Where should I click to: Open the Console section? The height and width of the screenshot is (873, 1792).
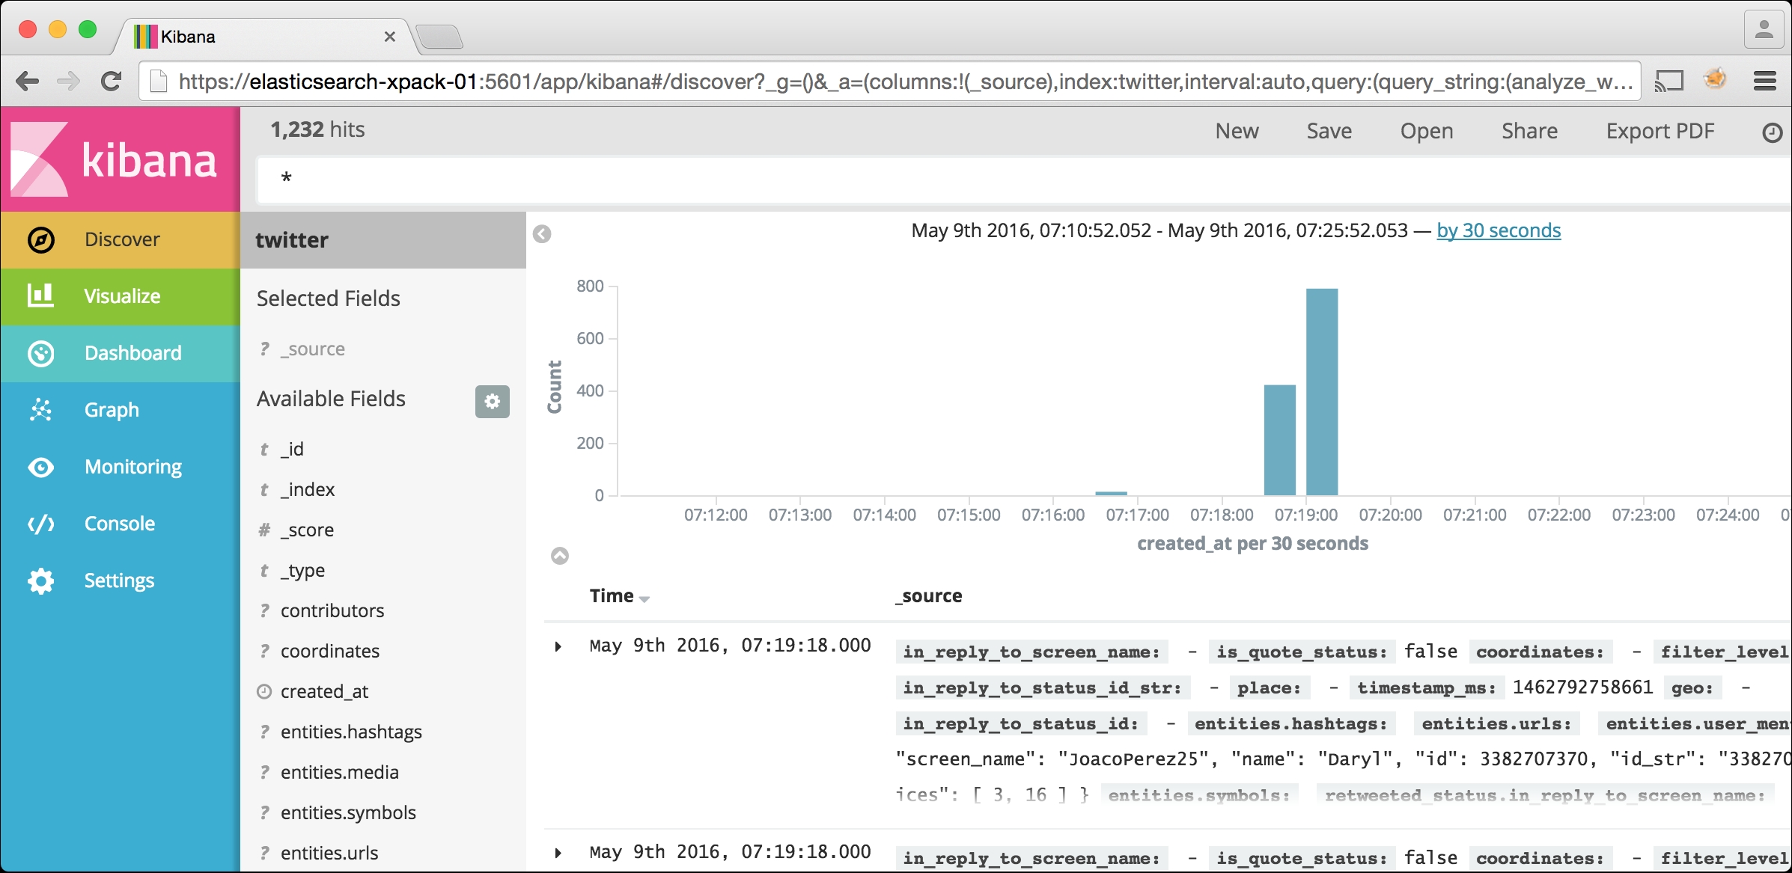[x=121, y=524]
